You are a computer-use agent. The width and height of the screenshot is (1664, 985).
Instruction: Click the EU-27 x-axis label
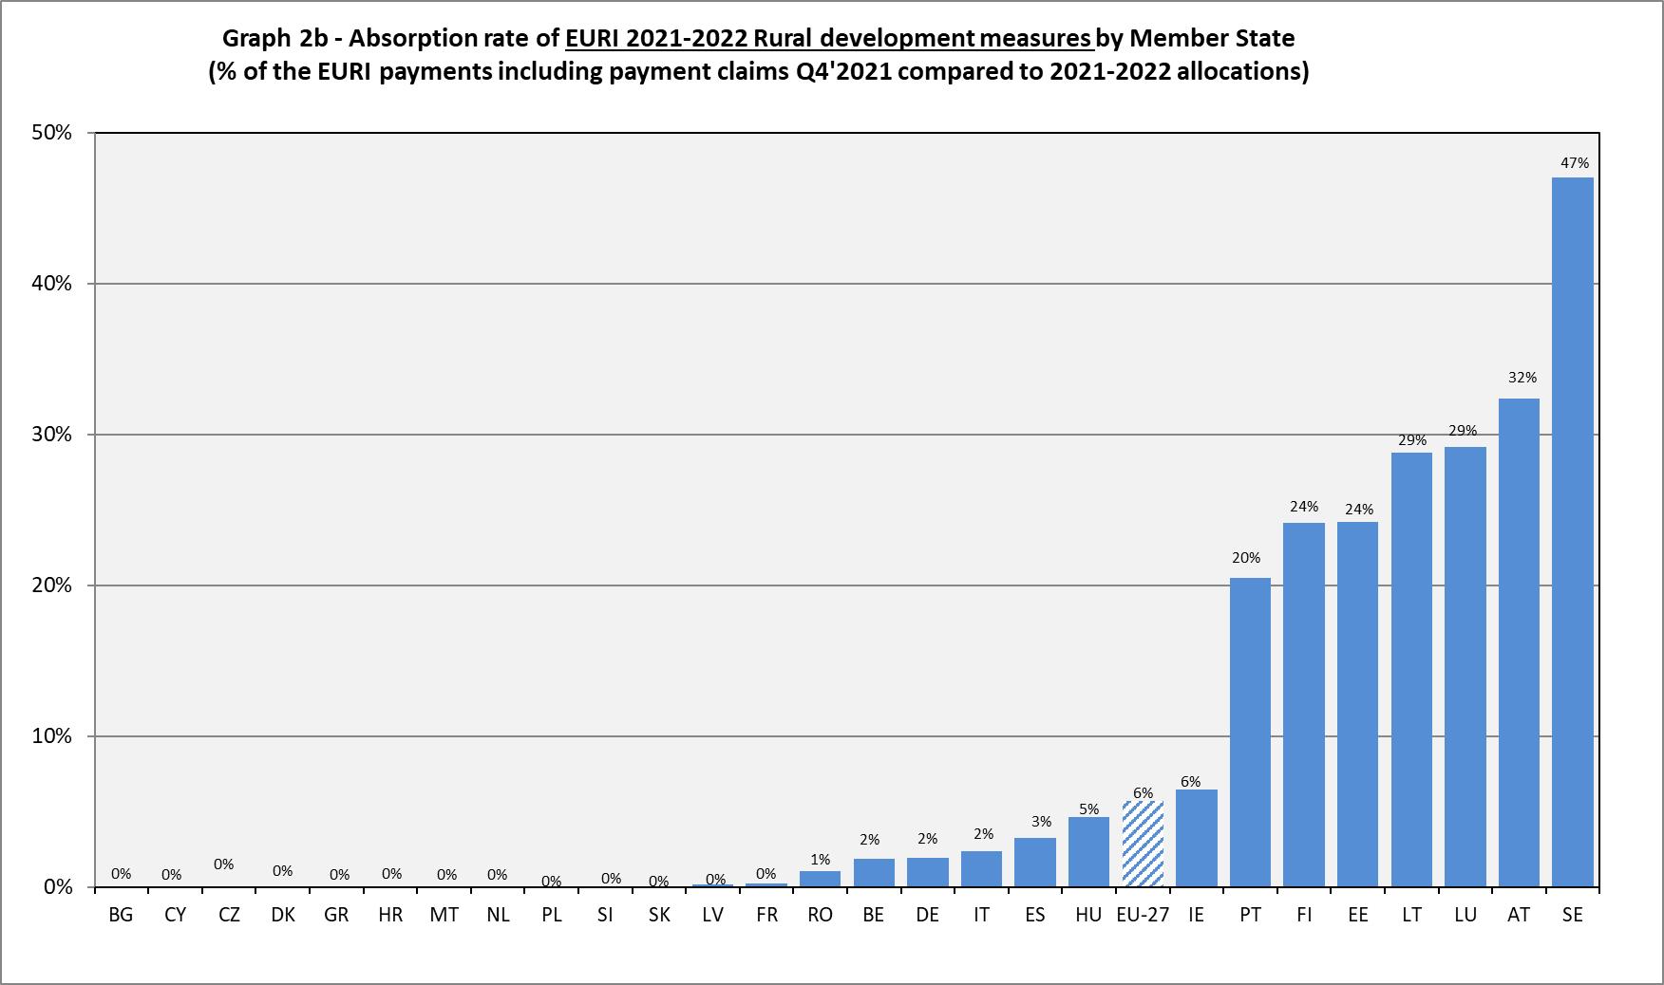1143,915
